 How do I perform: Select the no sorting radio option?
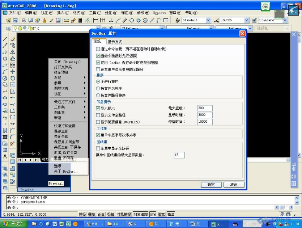98,82
